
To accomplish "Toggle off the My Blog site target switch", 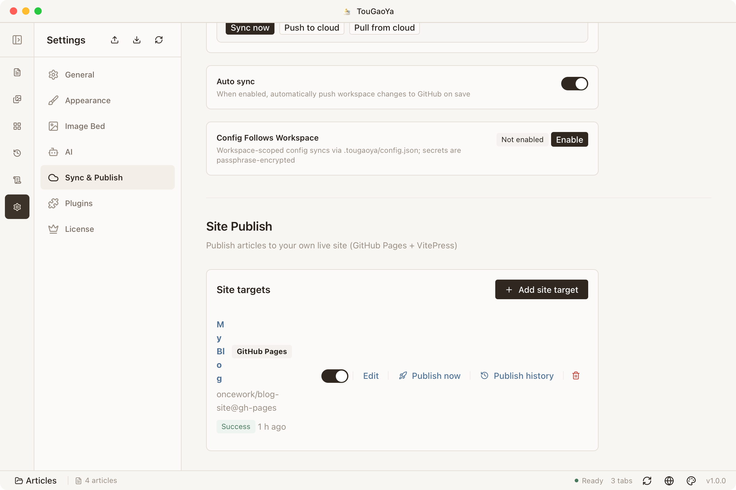I will 335,376.
